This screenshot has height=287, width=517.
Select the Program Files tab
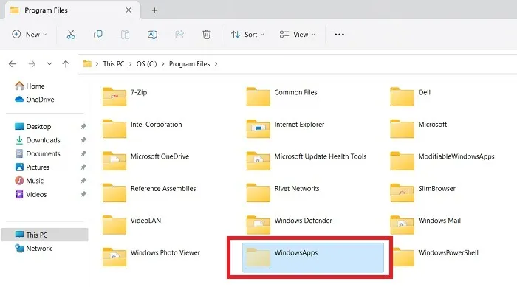pyautogui.click(x=72, y=10)
